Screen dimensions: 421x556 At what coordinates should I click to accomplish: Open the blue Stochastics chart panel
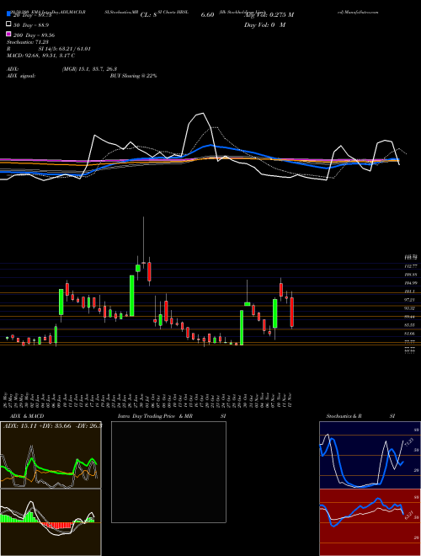[370, 455]
